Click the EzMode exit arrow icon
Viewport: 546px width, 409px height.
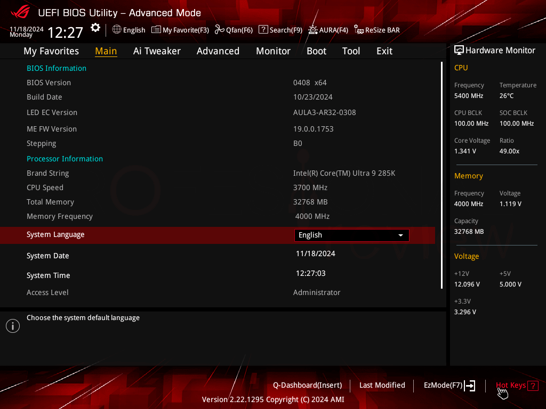pos(470,386)
